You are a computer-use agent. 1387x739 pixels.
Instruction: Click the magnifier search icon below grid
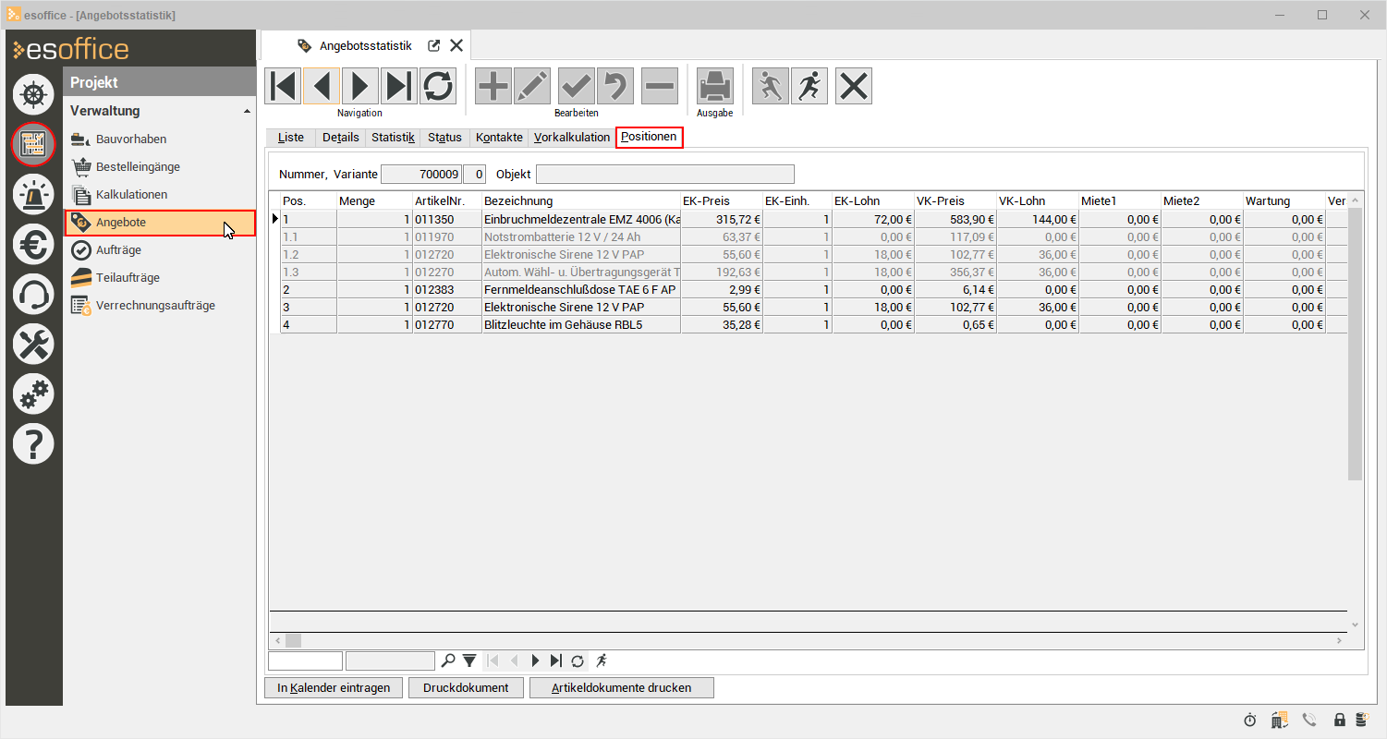coord(448,660)
